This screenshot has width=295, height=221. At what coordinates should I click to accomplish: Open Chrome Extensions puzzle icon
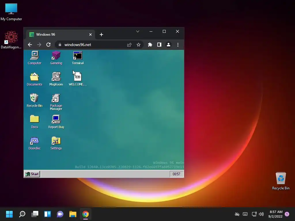click(150, 45)
